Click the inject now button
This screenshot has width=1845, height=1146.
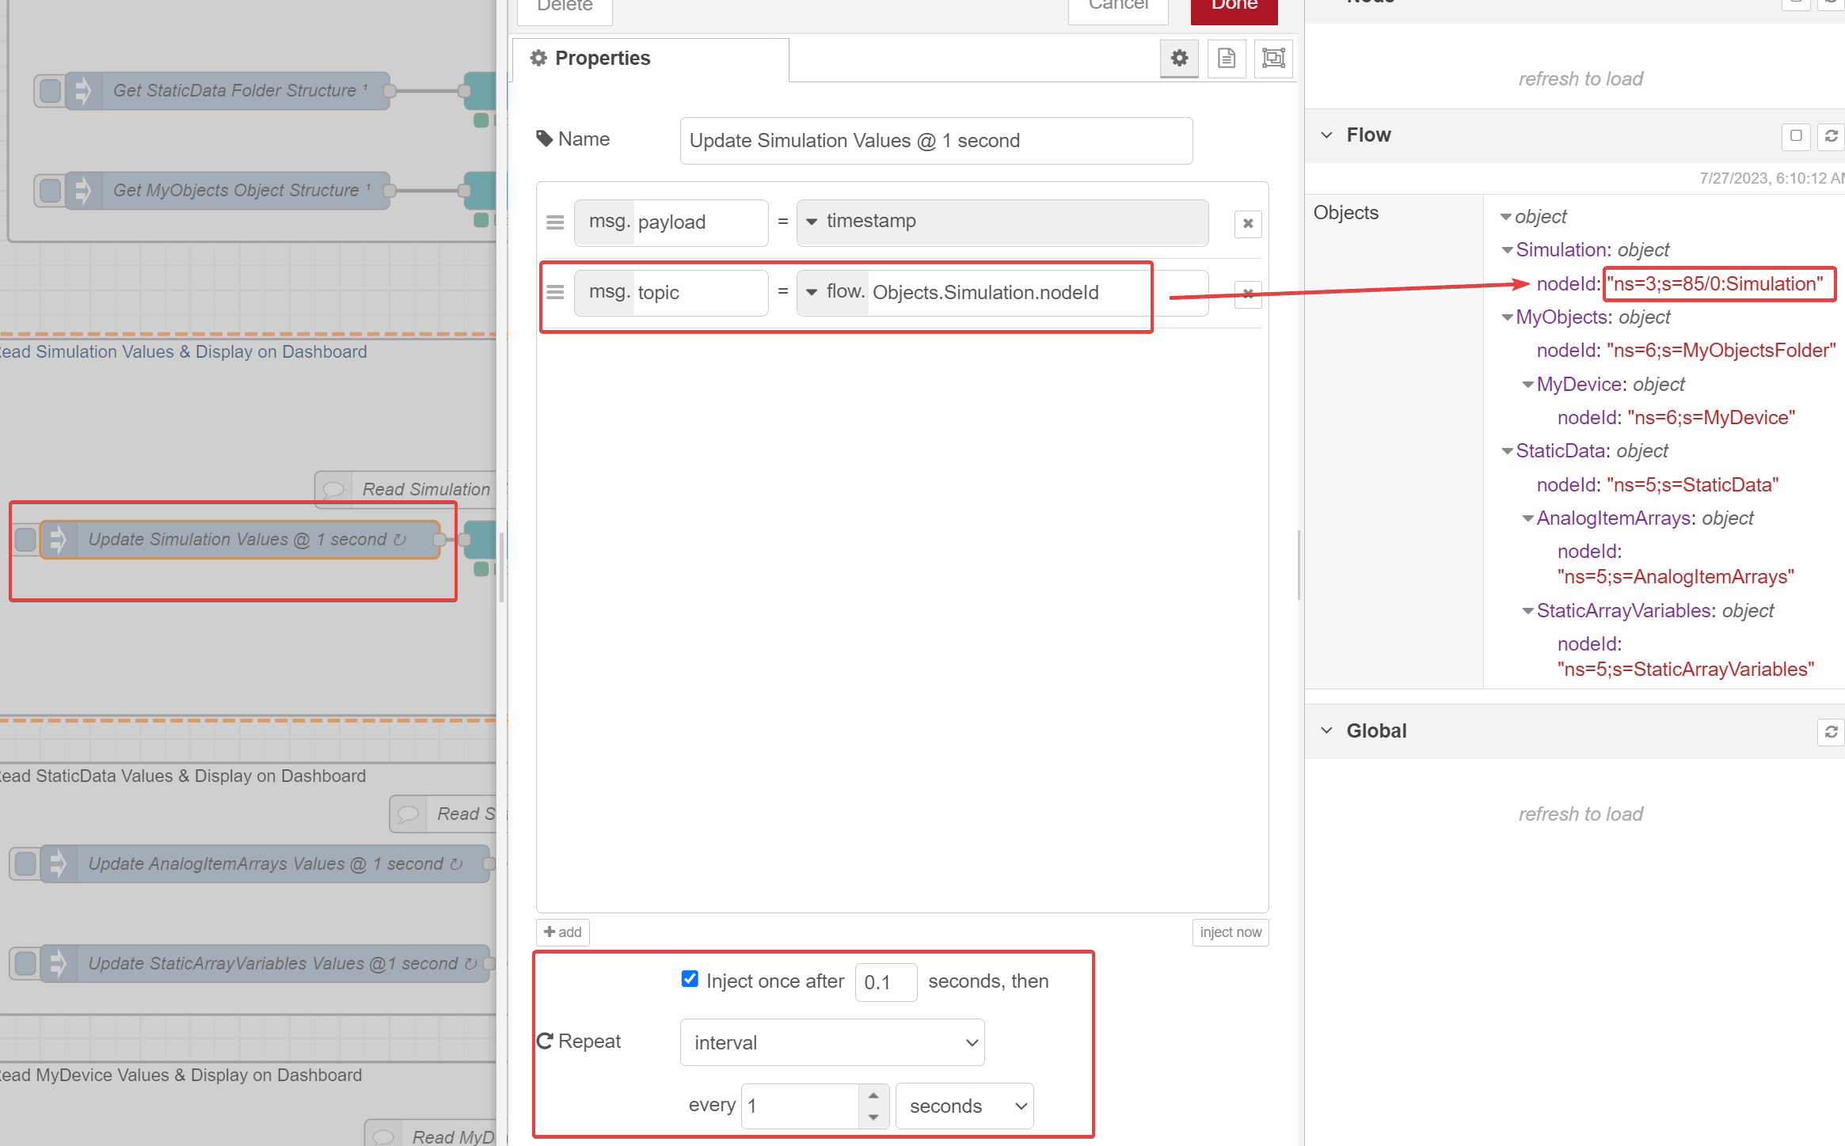1230,932
